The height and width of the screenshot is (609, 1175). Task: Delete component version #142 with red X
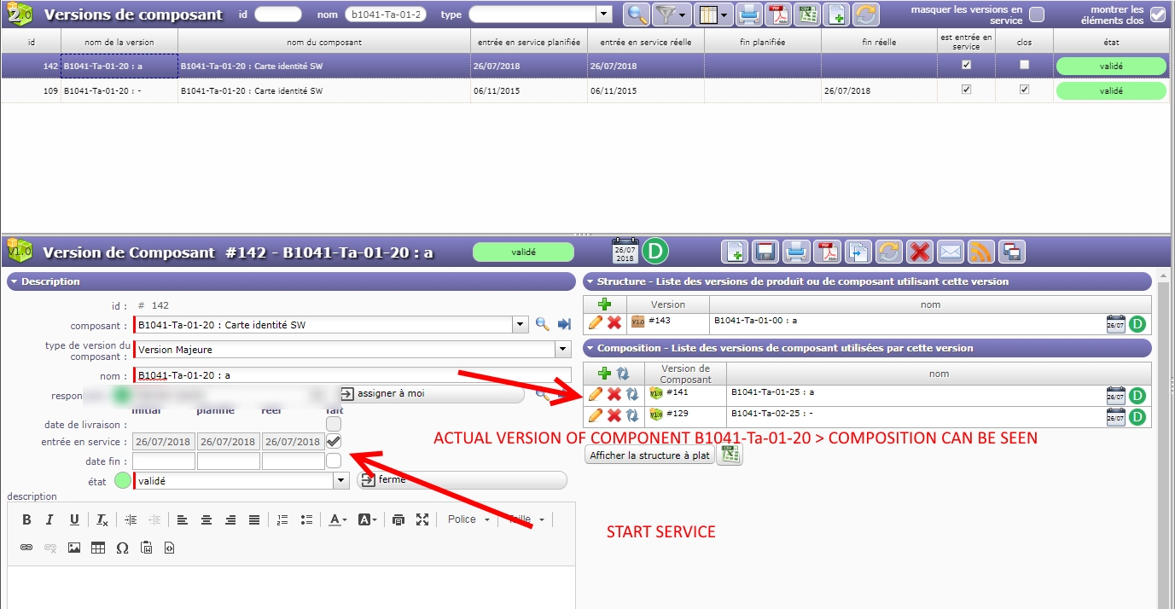coord(919,252)
